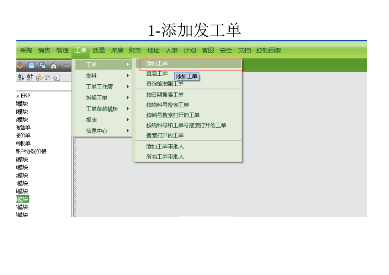
Task: Select the 工单 submenu entry in dropdown
Action: (104, 65)
